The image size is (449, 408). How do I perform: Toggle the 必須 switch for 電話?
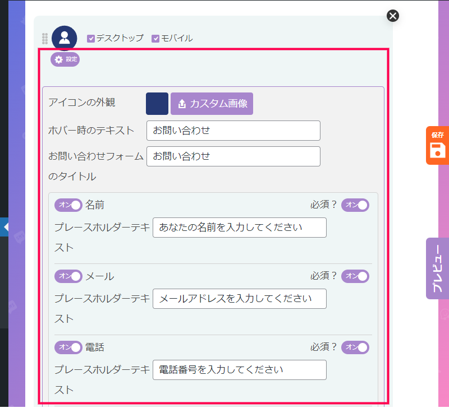click(x=355, y=347)
